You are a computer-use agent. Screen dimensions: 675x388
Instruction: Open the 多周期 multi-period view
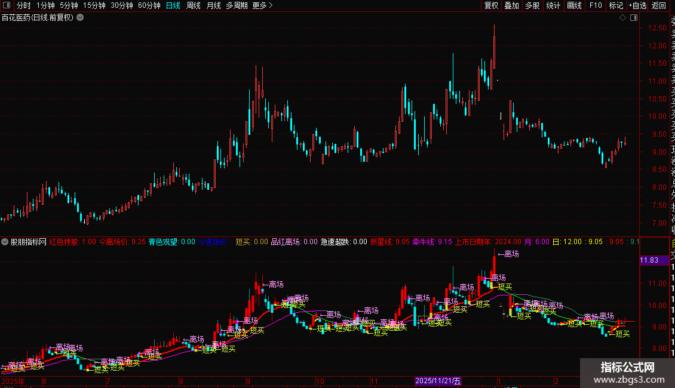click(237, 5)
